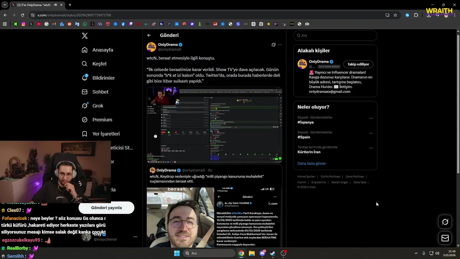Bookmark this page with the star
460x259 pixels.
pyautogui.click(x=395, y=15)
